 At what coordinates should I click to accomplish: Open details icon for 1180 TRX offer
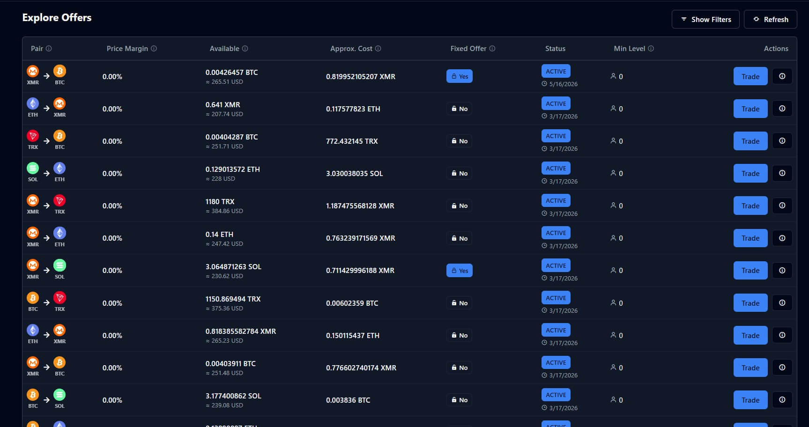[x=782, y=206]
